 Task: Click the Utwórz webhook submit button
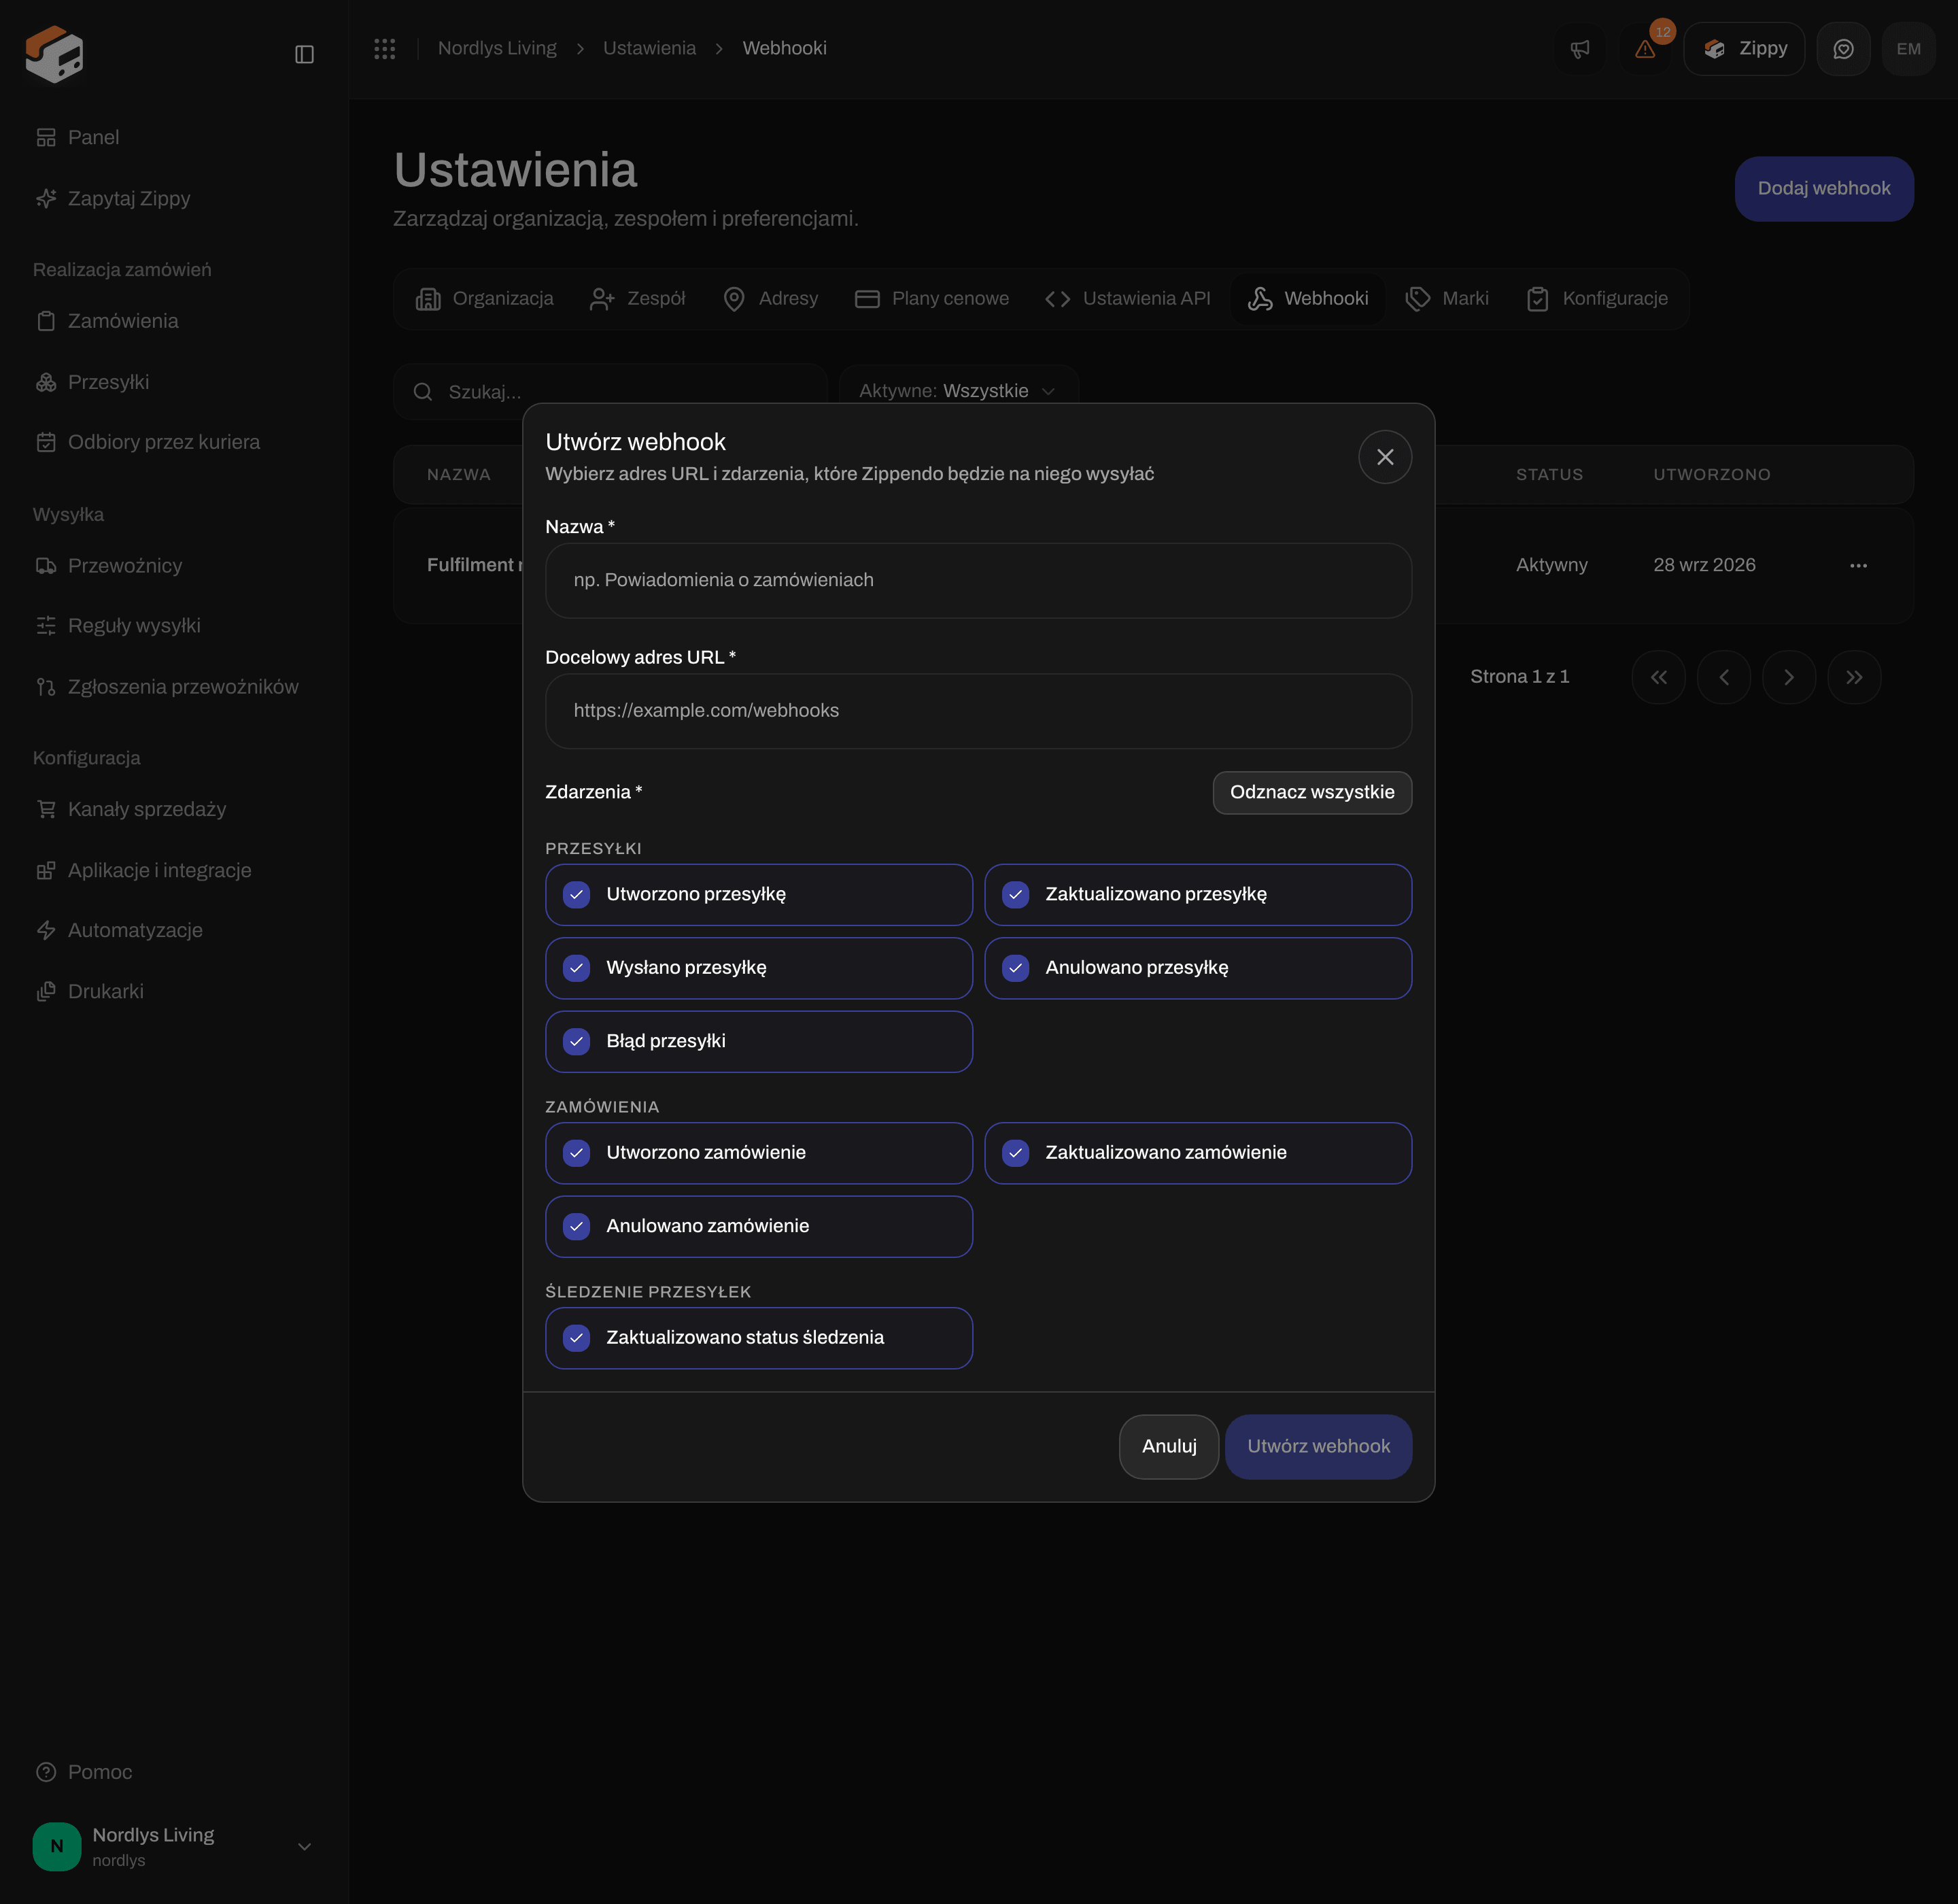1318,1447
